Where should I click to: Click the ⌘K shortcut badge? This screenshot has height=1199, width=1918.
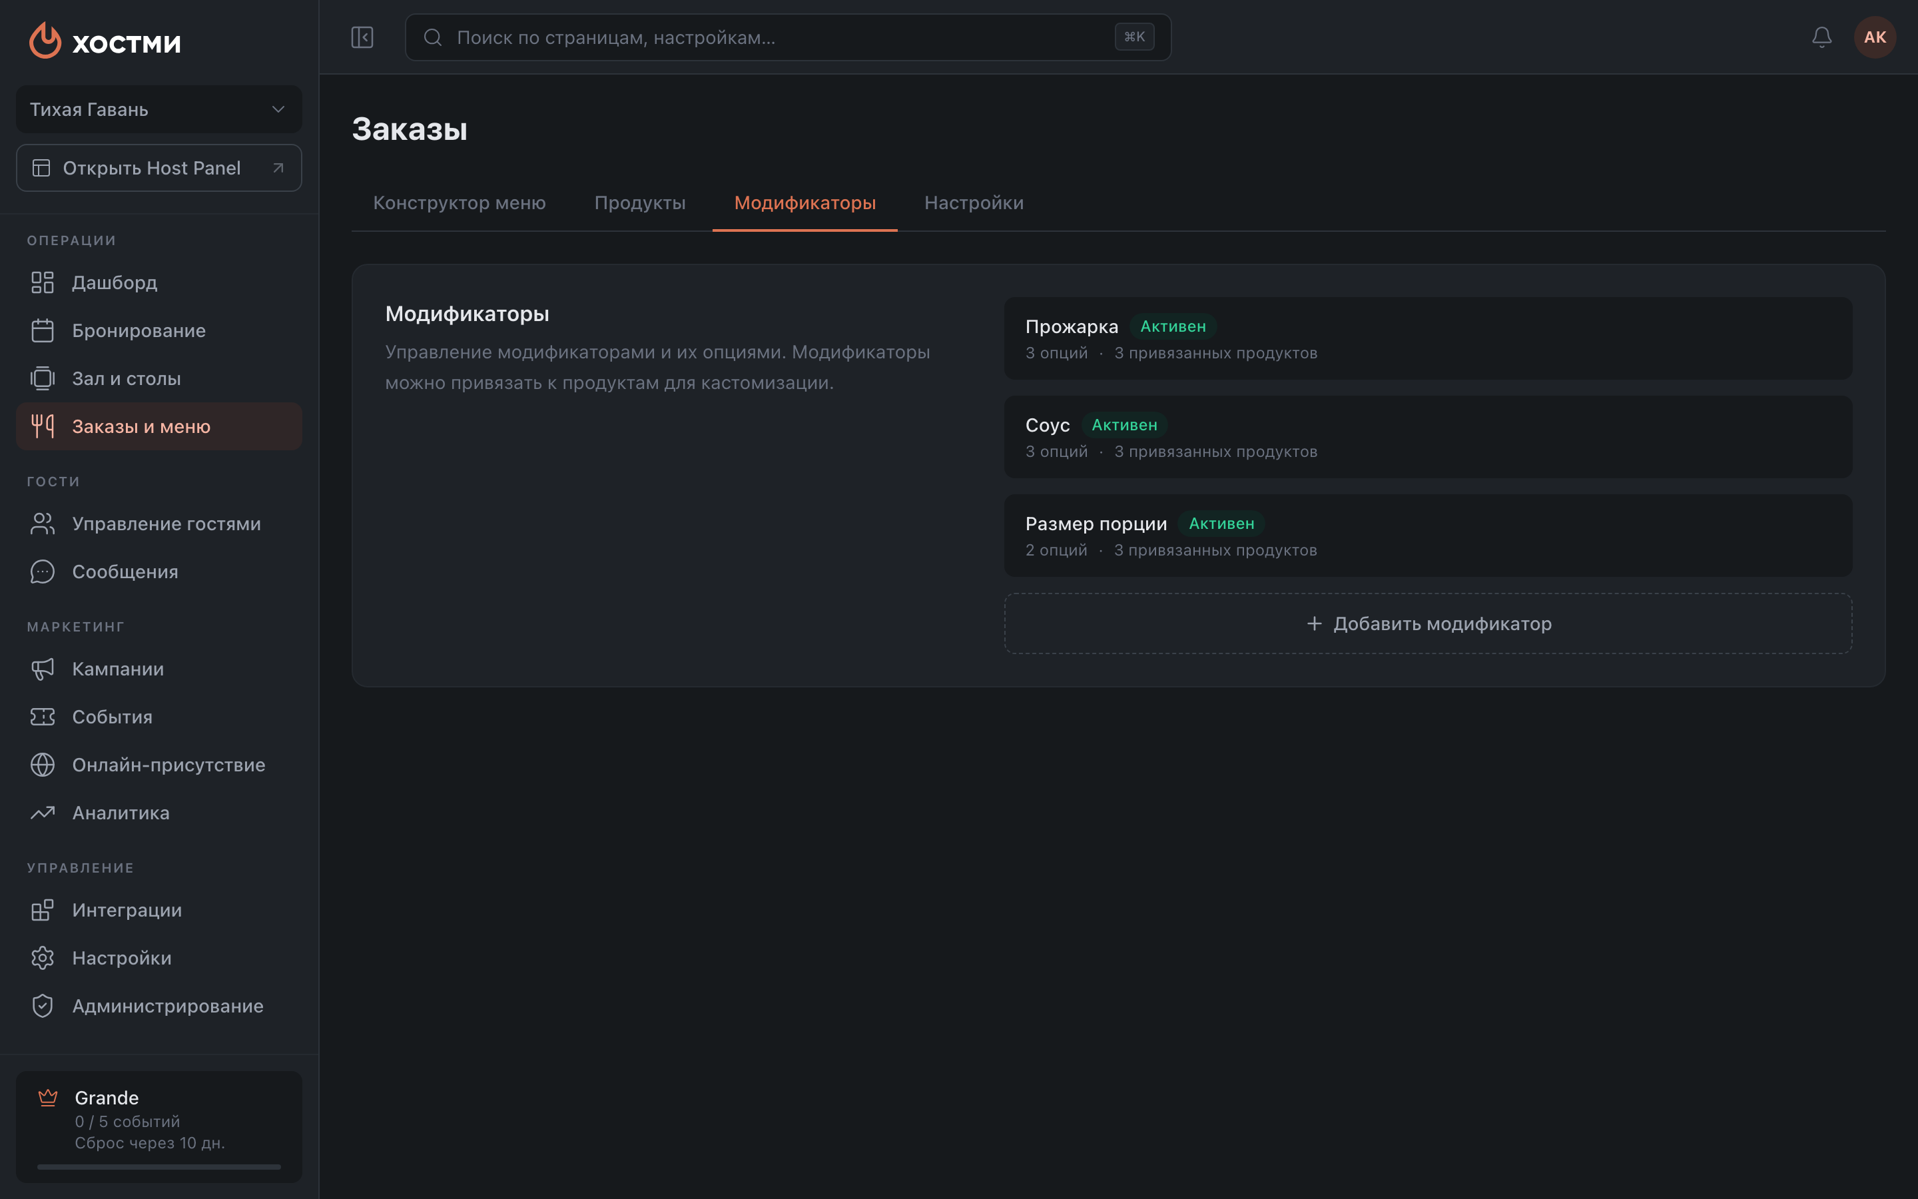1134,37
